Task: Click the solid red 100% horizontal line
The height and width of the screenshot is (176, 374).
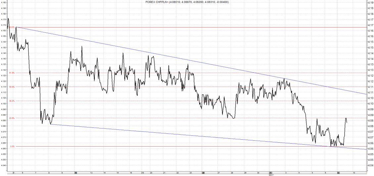Action: coord(199,27)
